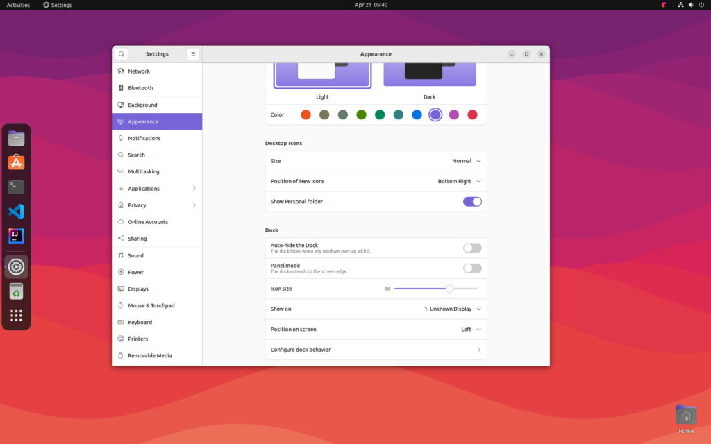Choose the orange accent color swatch

click(x=306, y=114)
